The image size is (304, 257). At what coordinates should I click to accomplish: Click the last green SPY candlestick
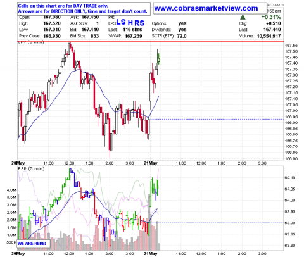[x=159, y=59]
